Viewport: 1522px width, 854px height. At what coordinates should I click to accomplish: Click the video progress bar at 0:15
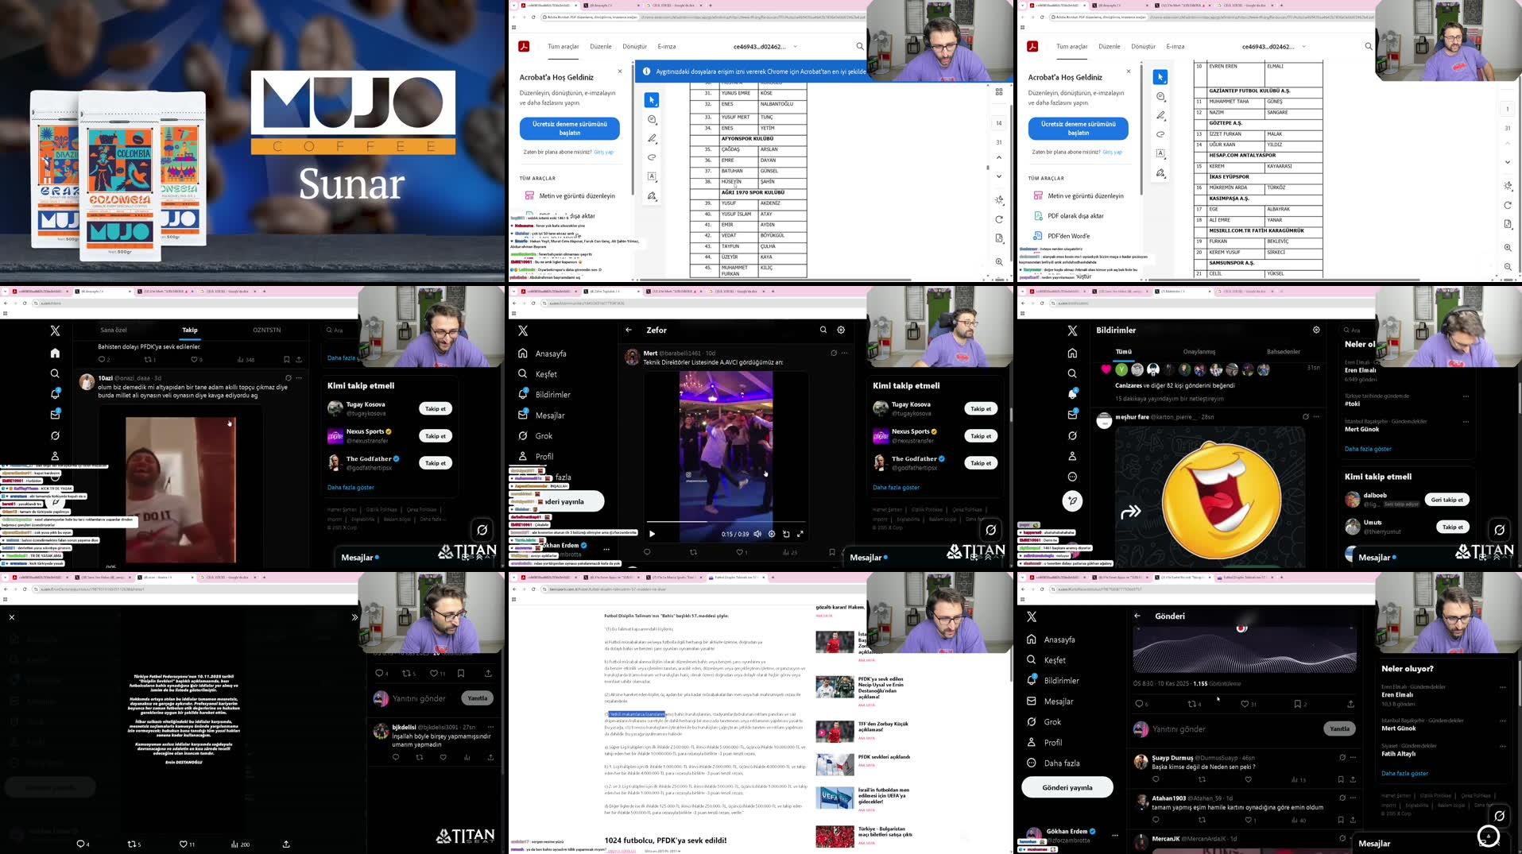point(707,522)
